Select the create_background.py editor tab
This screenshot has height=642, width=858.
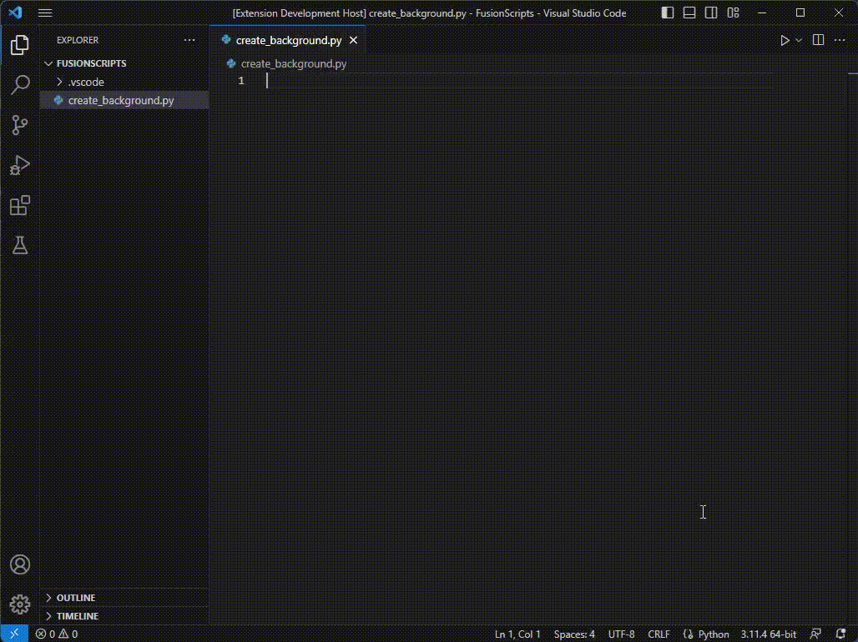[x=289, y=41]
